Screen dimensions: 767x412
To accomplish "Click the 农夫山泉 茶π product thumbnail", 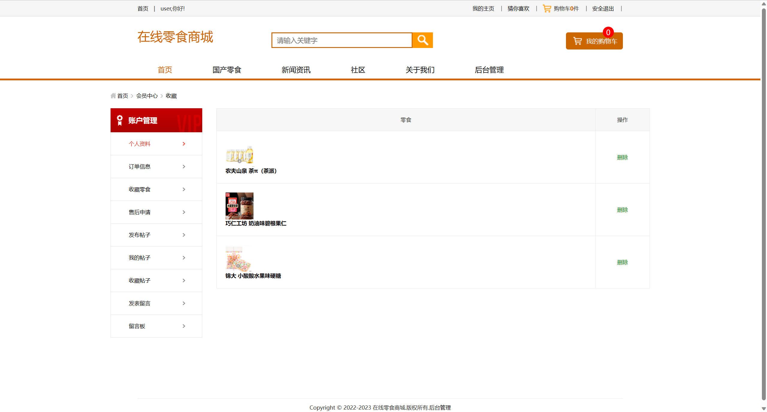I will click(239, 155).
